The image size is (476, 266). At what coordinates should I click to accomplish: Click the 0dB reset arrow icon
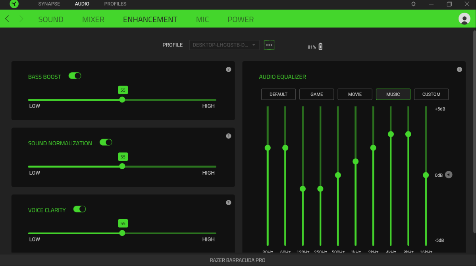click(x=448, y=175)
